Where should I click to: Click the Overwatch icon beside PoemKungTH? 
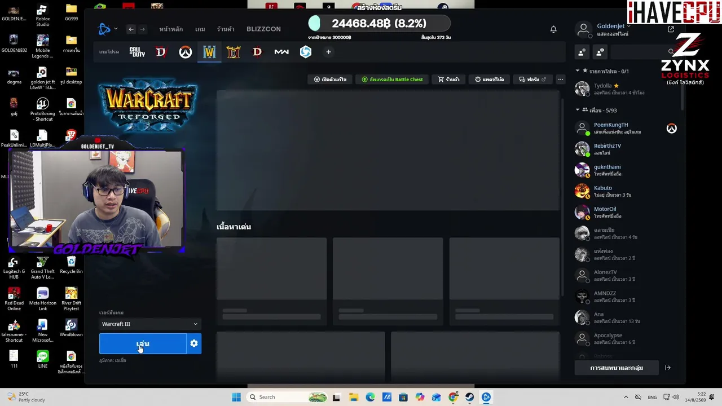[671, 129]
